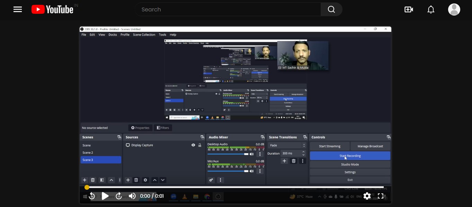Open Mic/Aux three-dot options

(260, 171)
